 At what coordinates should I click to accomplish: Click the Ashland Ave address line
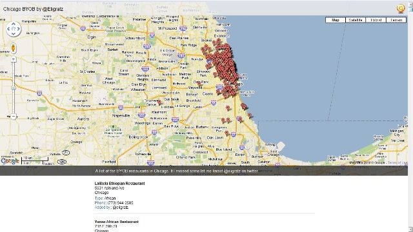[x=109, y=188]
